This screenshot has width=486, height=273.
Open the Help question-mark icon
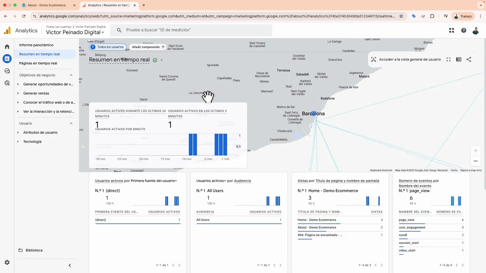tap(464, 30)
